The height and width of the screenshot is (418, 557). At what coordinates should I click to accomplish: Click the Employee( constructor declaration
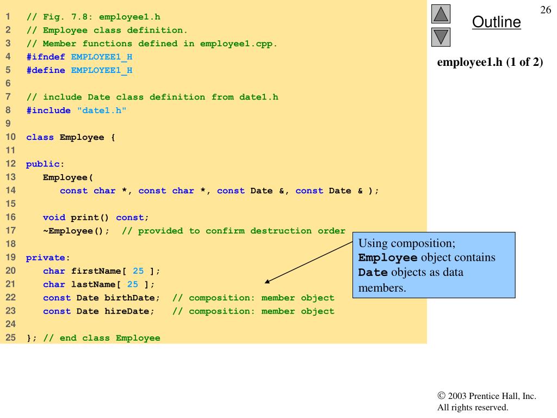[68, 177]
